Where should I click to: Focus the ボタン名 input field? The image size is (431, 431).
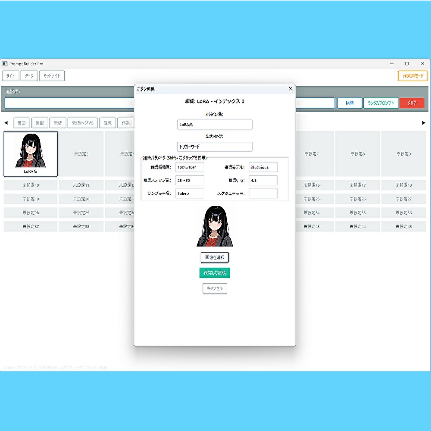tap(215, 125)
